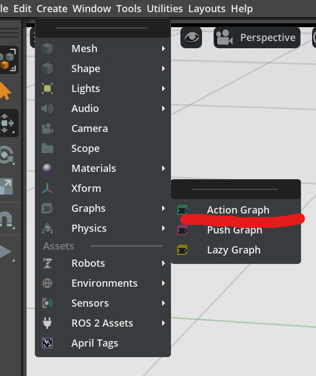Select the arrow selection tool
316x376 pixels.
[x=6, y=91]
